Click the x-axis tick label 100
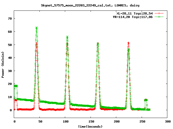The image size is (173, 129). click(66, 121)
